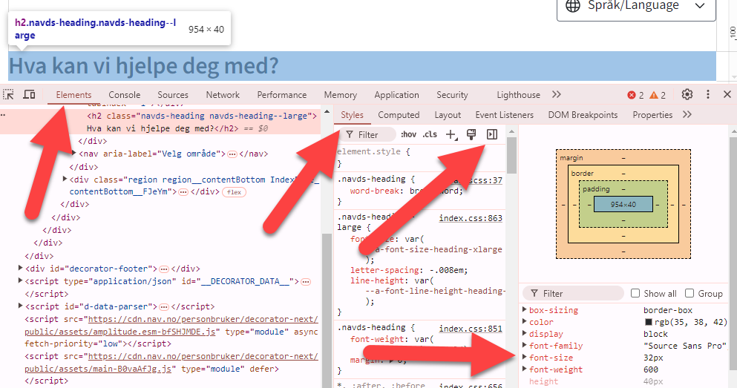Viewport: 737px width, 388px height.
Task: Open the DevTools settings gear
Action: (x=687, y=94)
